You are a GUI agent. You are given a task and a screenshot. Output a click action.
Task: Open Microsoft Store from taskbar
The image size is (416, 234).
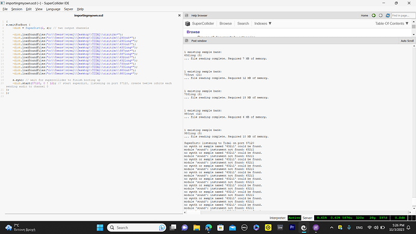[220, 227]
